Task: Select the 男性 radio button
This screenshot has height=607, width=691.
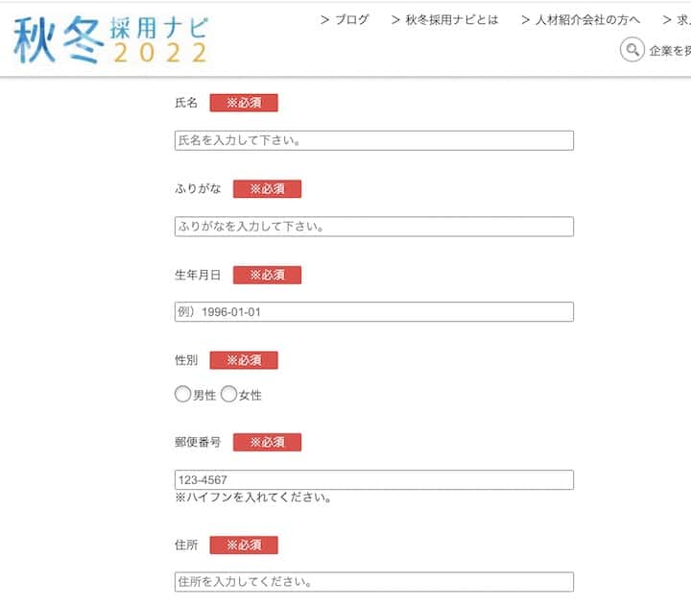Action: (182, 394)
